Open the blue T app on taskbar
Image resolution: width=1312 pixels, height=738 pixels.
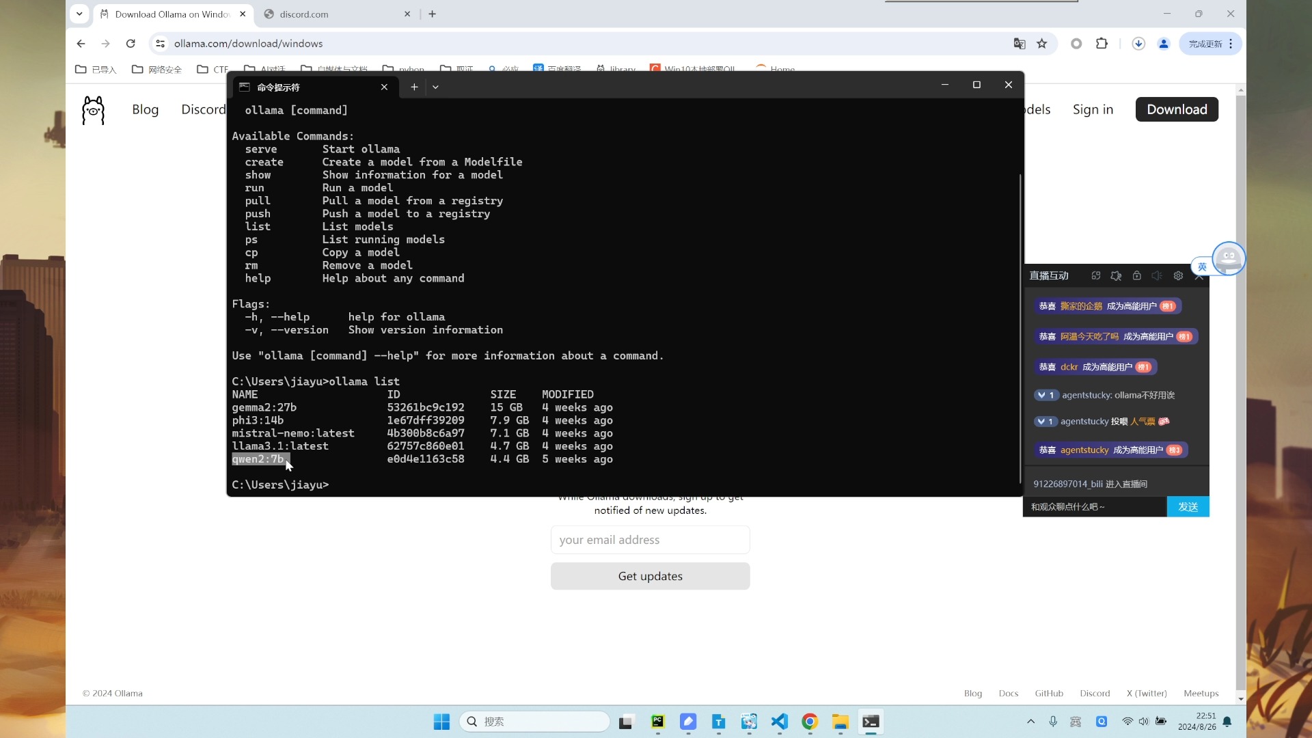pos(718,722)
